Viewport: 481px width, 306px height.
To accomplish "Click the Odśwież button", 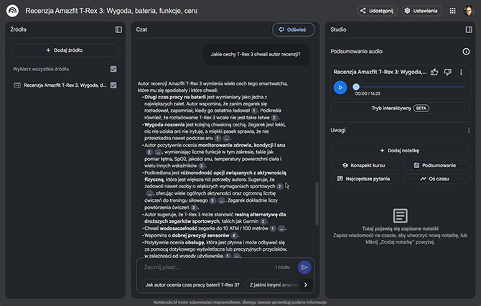I will pos(293,29).
